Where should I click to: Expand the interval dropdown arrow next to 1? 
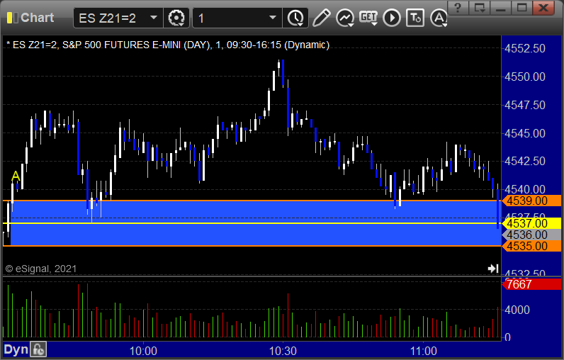click(x=273, y=17)
